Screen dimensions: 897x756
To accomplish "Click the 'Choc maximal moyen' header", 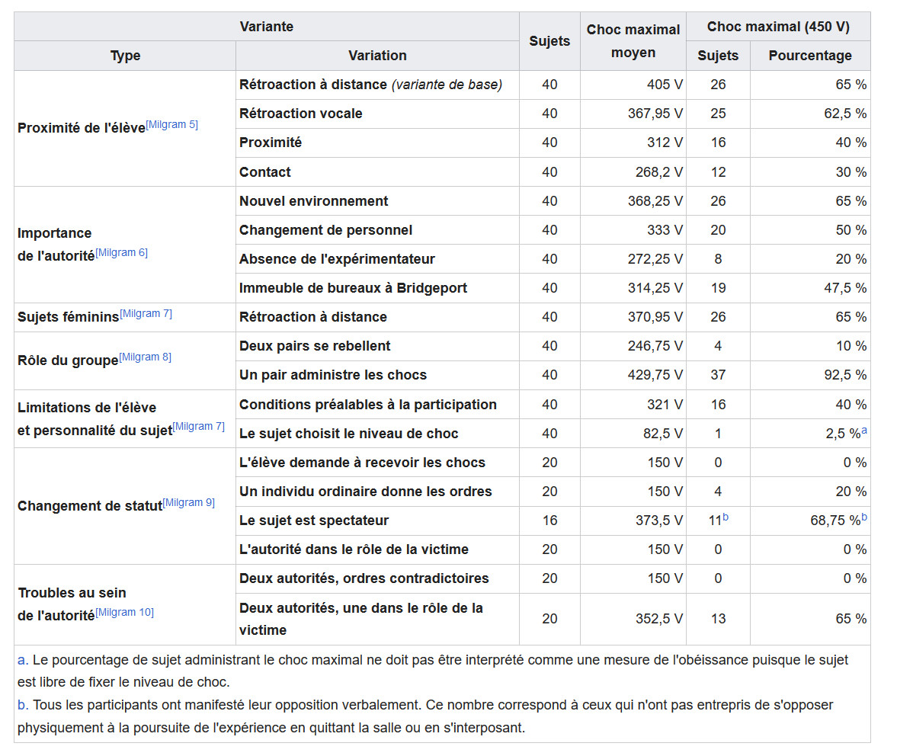I will 633,41.
